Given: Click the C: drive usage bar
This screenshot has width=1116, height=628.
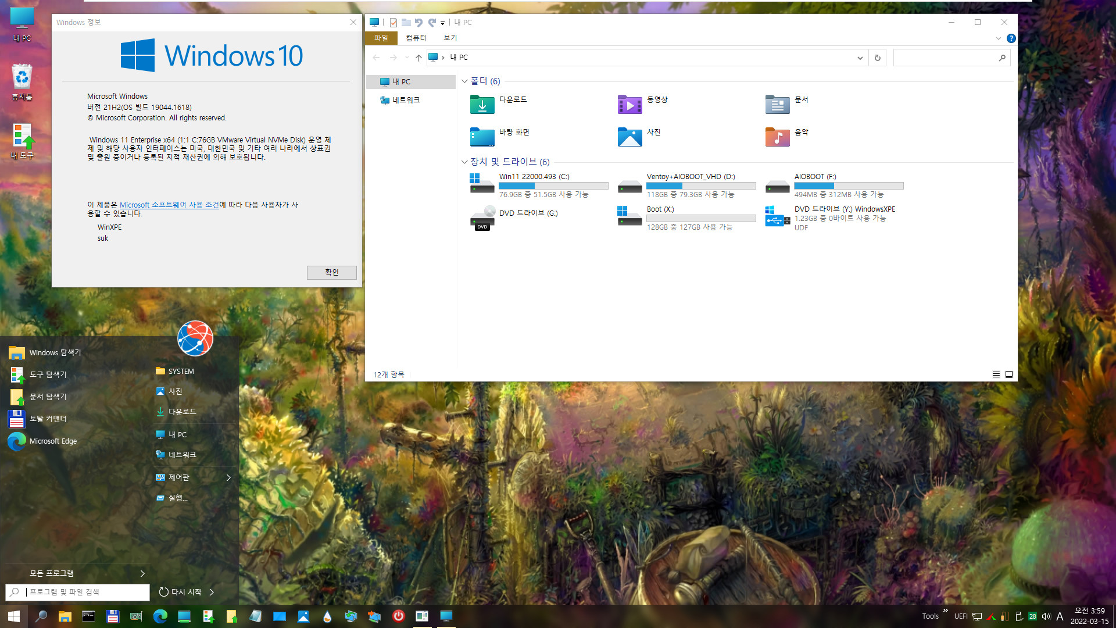Looking at the screenshot, I should (x=553, y=186).
